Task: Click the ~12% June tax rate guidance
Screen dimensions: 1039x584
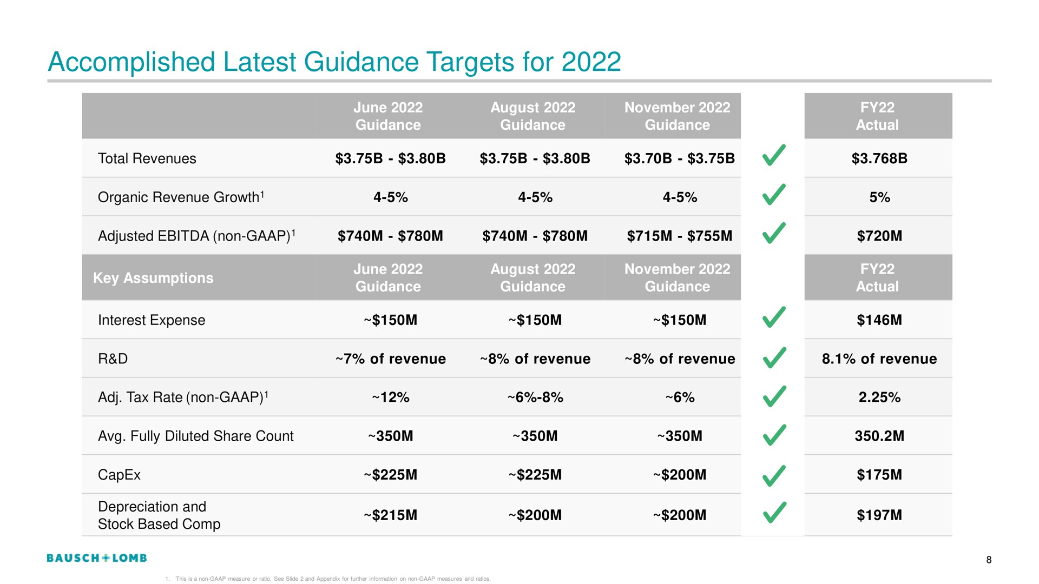Action: coord(390,397)
